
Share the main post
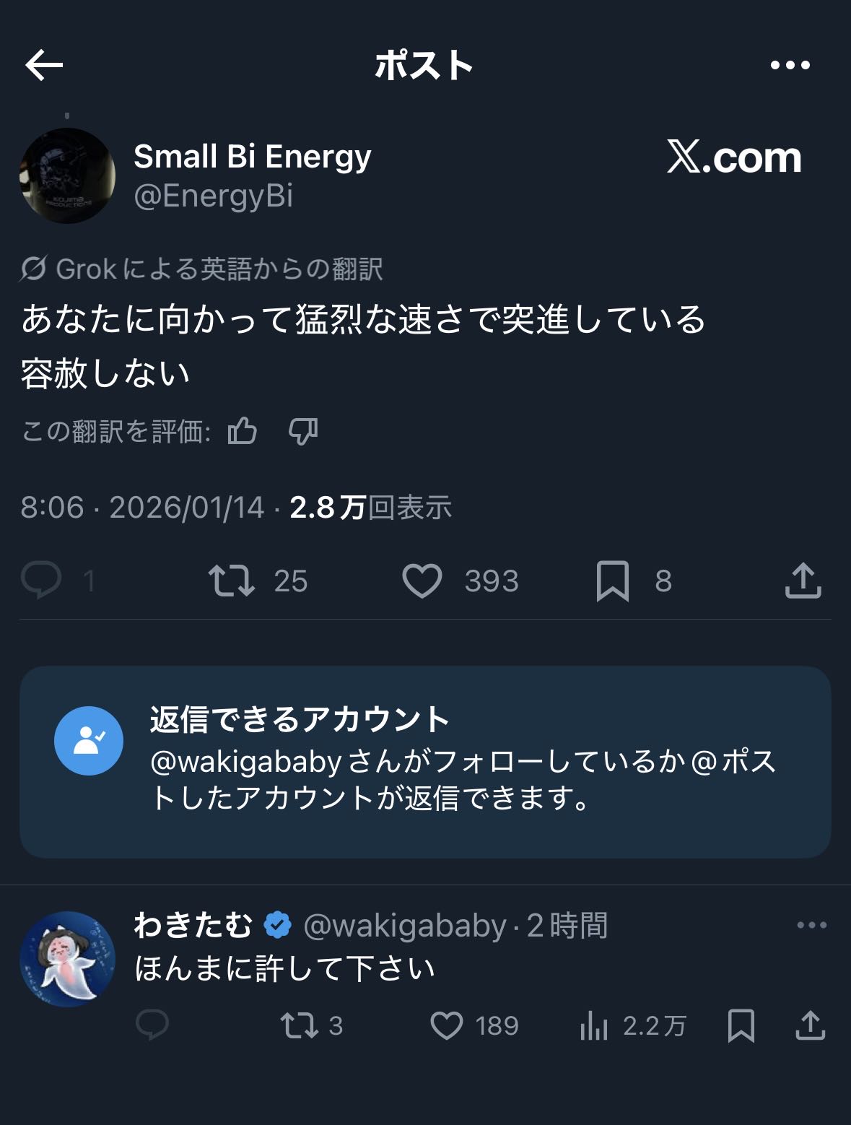pos(803,581)
